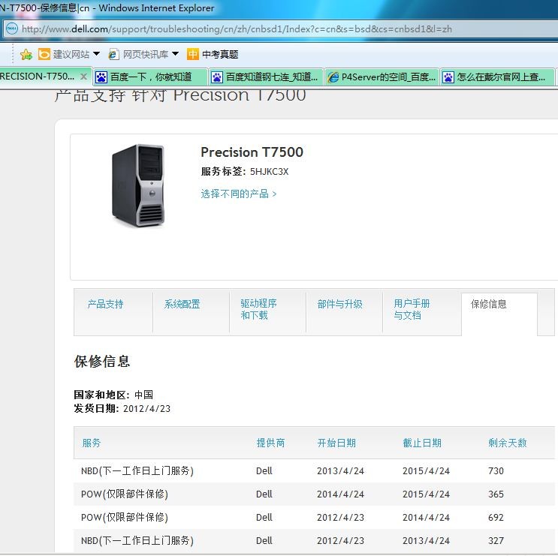Click the 327 remaining days cell
This screenshot has height=556, width=558.
click(x=496, y=541)
